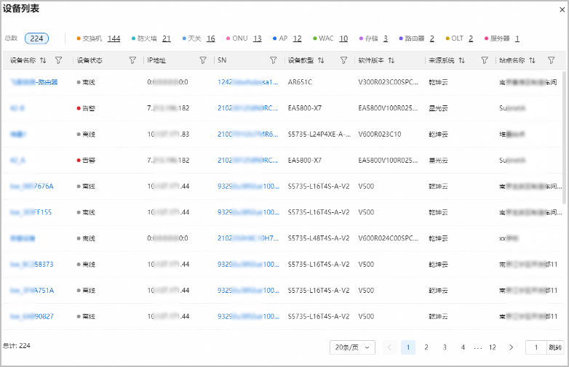Select S5735-L48T4S-A-V2 model cell

(x=319, y=238)
